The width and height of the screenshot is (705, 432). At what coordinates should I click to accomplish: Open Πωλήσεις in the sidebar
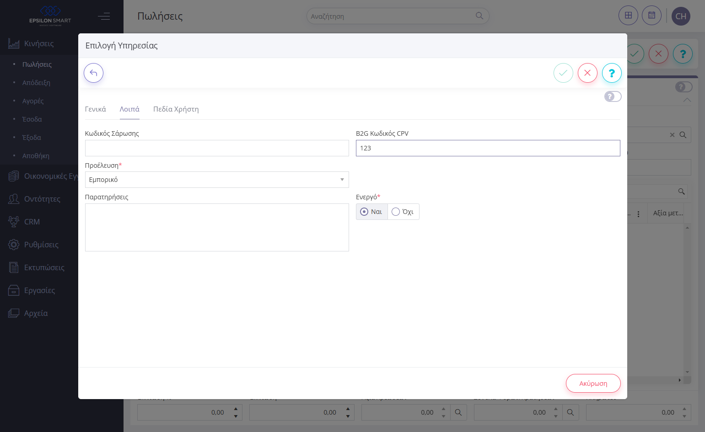pyautogui.click(x=37, y=64)
